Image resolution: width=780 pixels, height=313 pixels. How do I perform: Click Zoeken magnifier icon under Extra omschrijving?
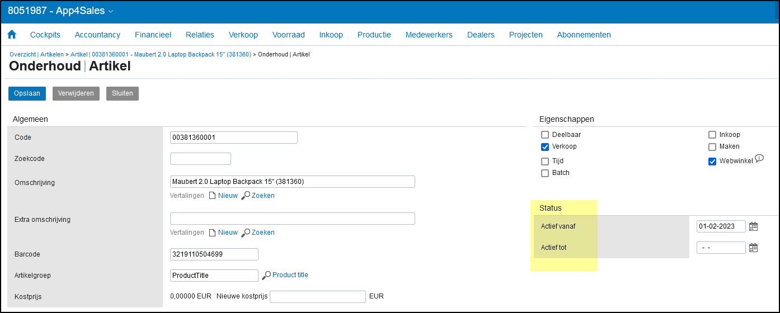[x=245, y=233]
